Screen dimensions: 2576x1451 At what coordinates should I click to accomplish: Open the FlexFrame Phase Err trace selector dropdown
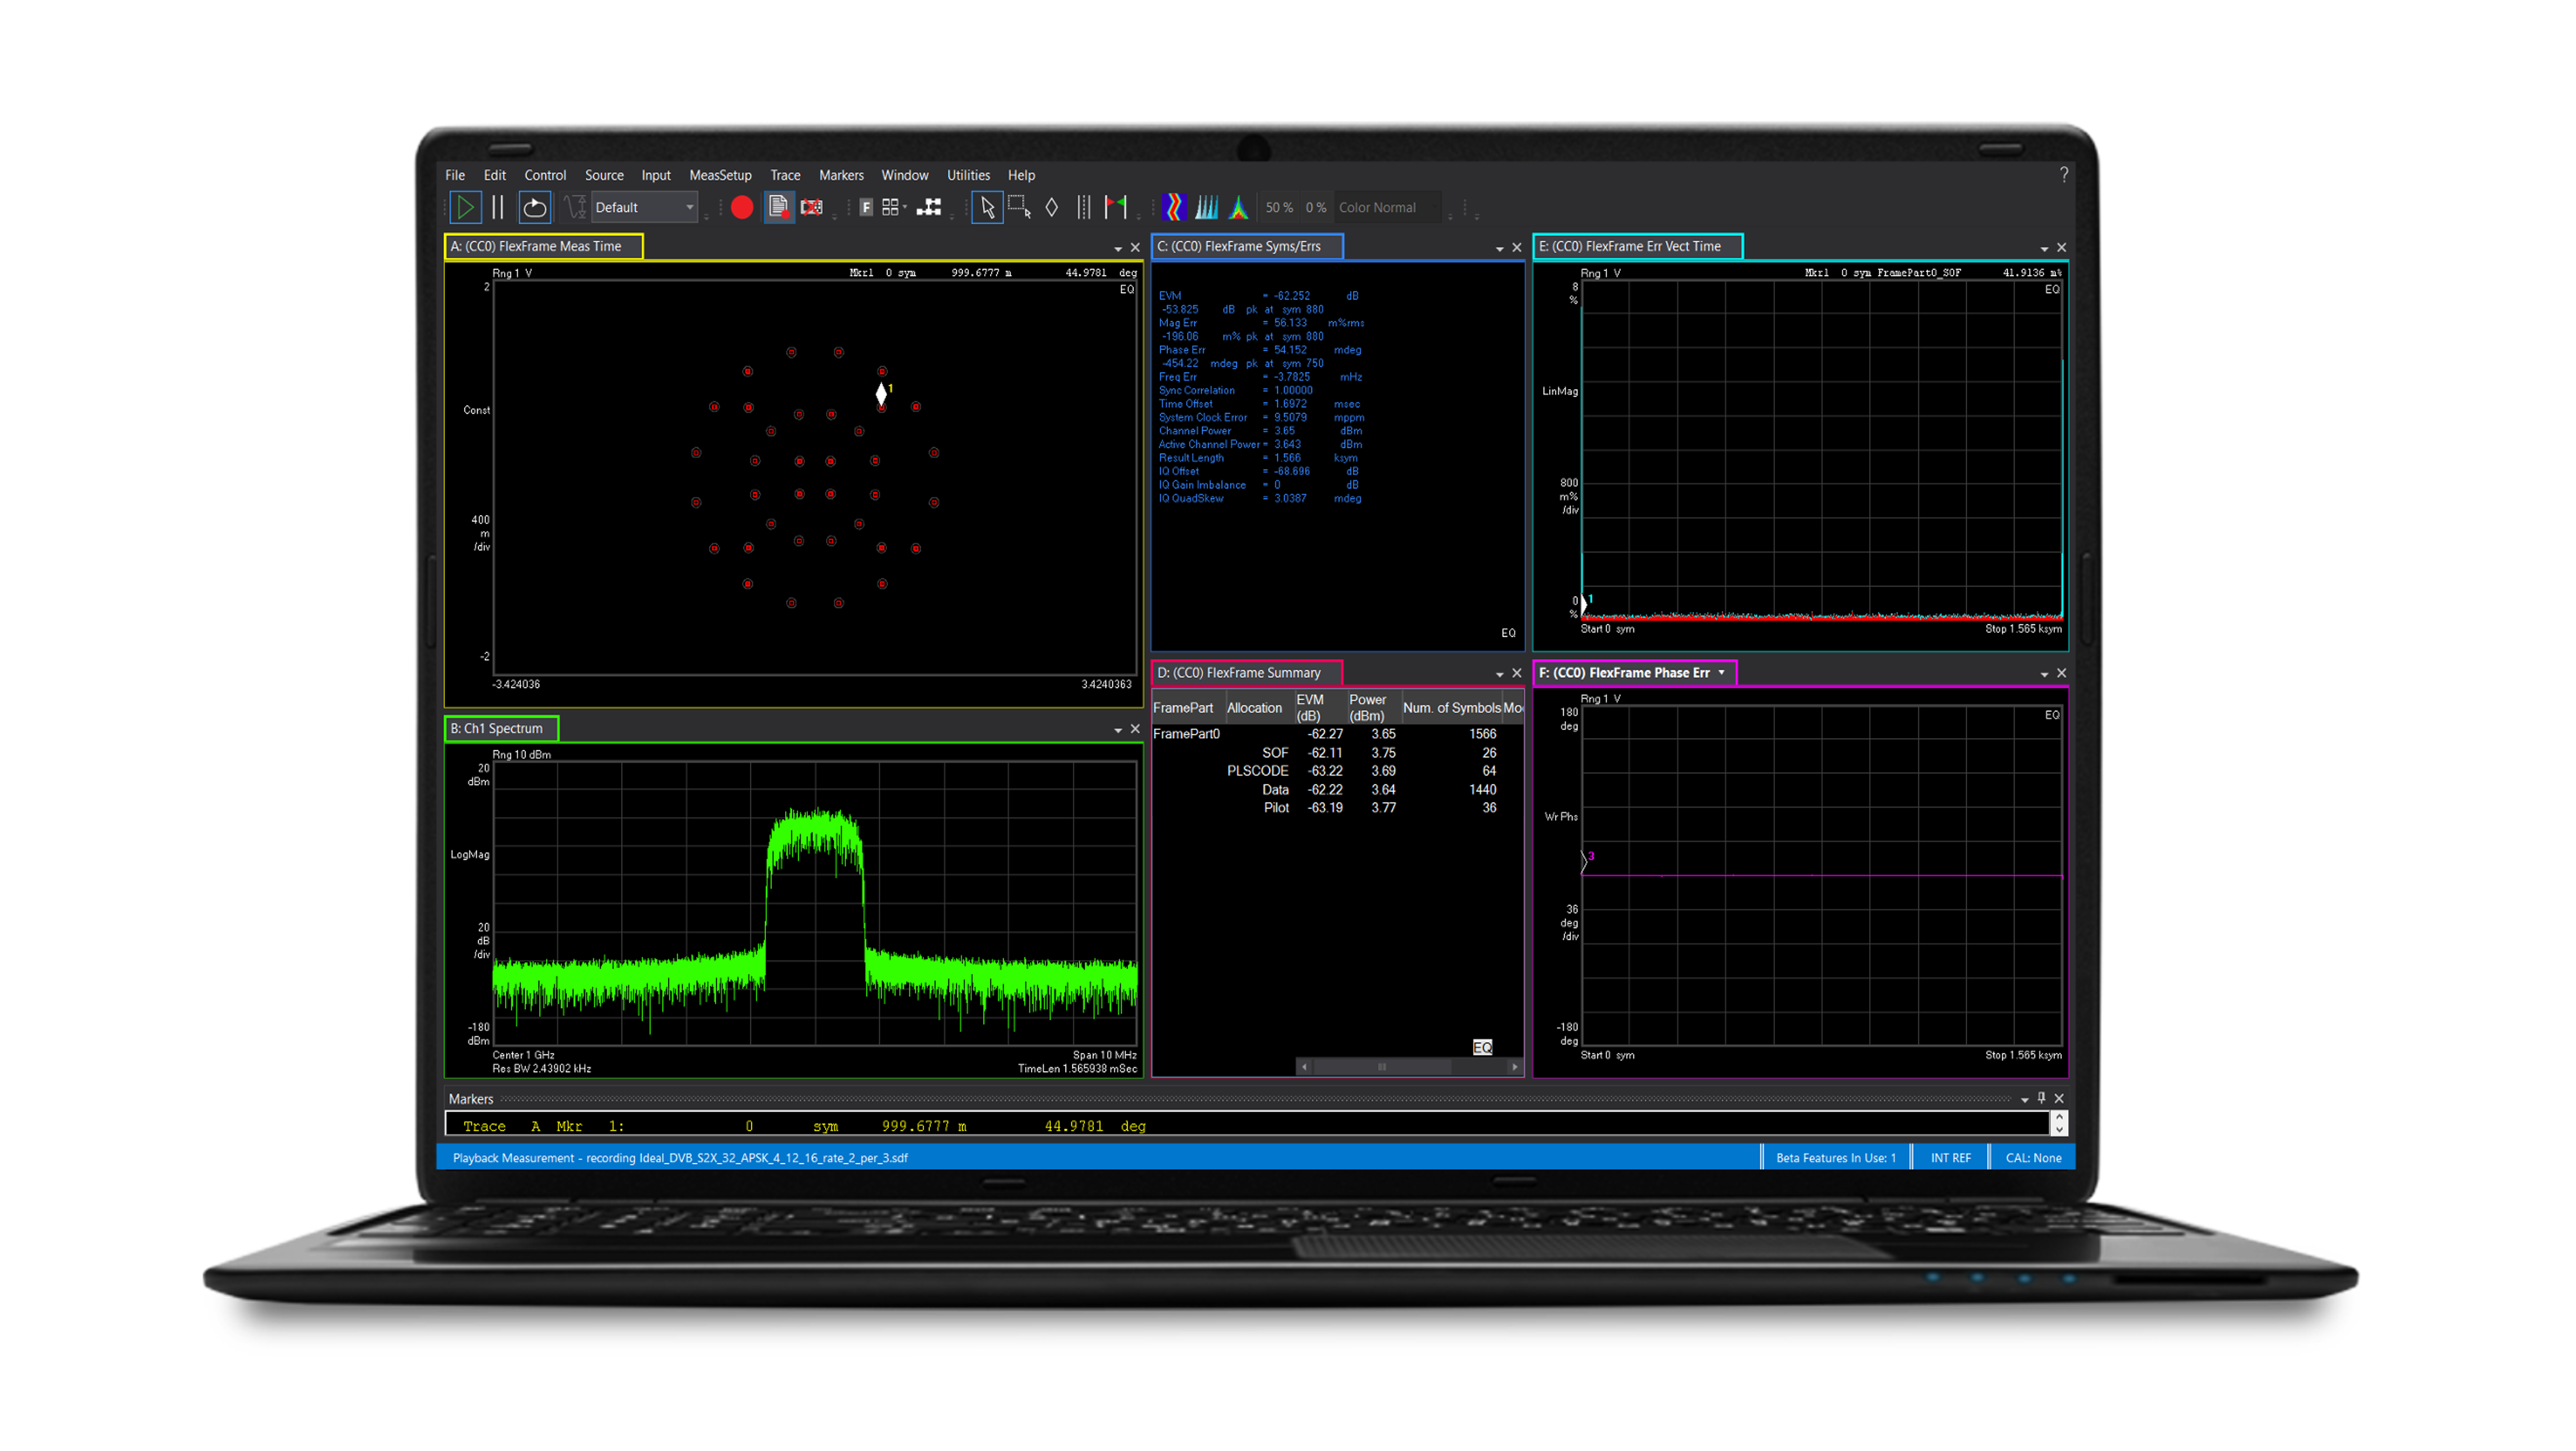[x=1722, y=673]
